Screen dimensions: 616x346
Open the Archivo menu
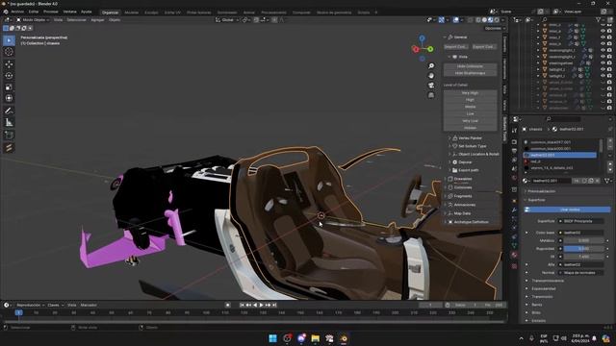(17, 12)
